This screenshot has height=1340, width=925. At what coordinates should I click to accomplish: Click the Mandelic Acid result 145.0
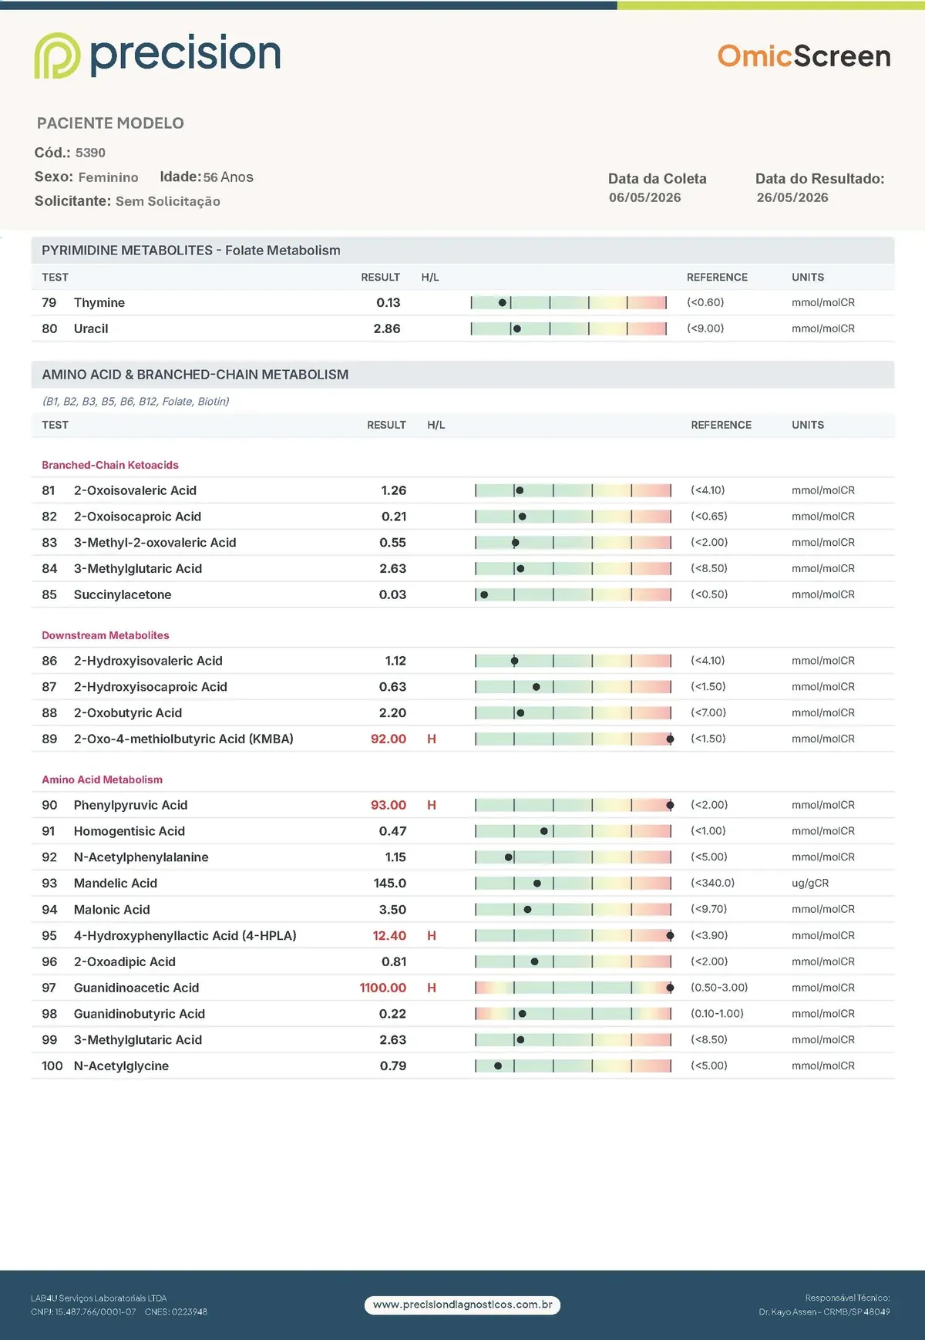click(x=390, y=884)
